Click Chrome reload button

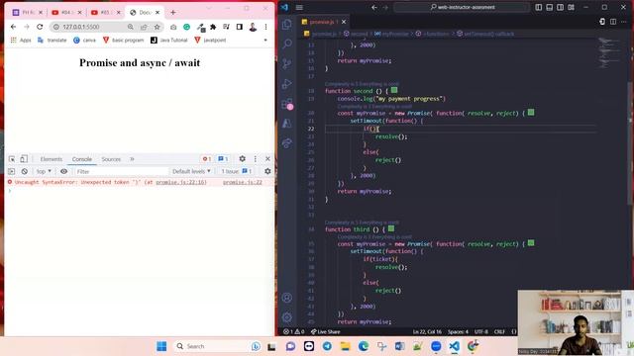point(40,27)
